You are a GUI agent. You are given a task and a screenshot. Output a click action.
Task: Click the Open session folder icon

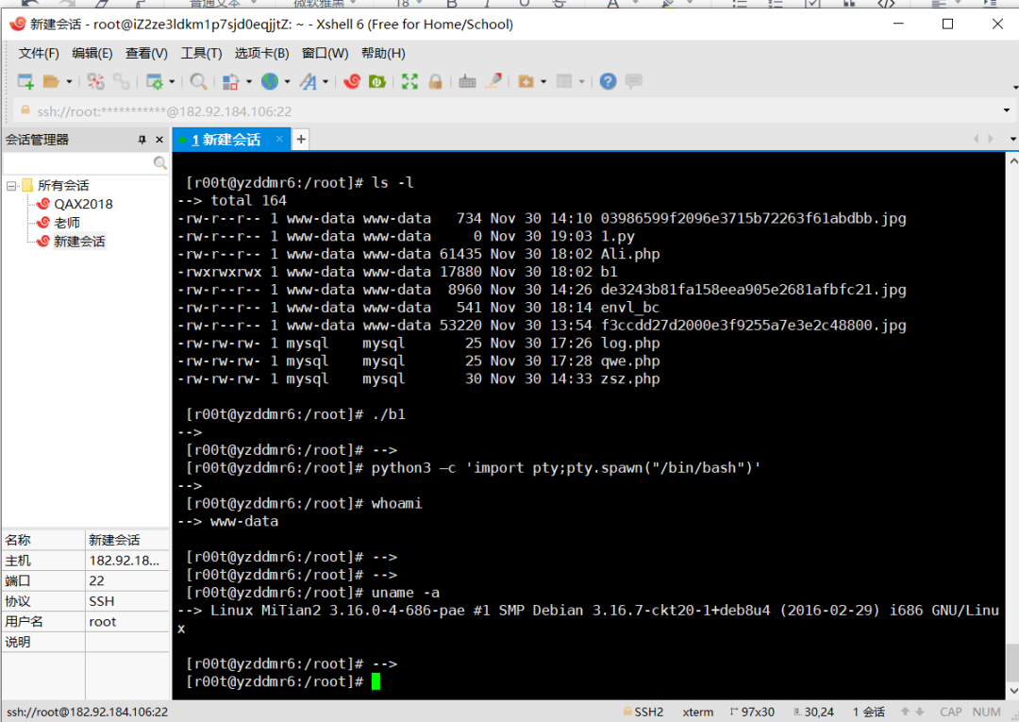[51, 81]
